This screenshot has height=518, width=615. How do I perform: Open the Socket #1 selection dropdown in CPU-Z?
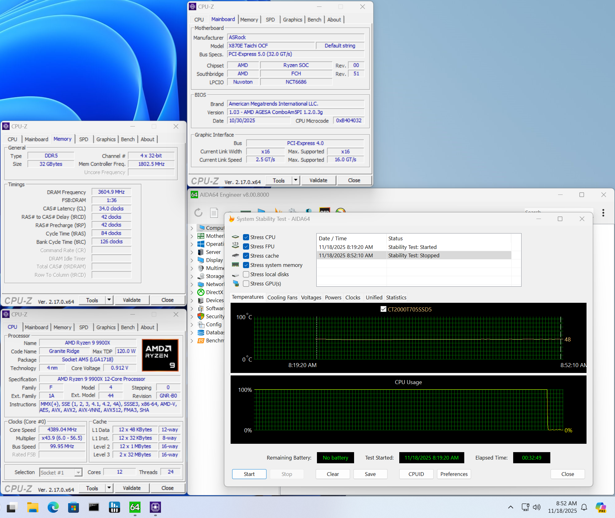pos(78,472)
